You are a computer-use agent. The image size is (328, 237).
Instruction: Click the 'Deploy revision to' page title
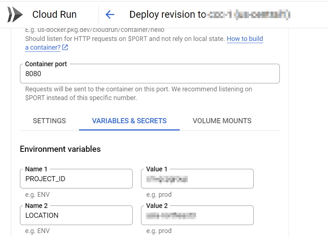tap(167, 14)
